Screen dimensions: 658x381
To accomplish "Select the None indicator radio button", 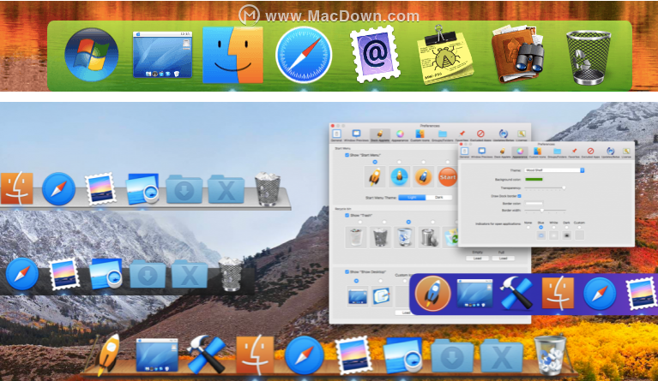I will [x=528, y=228].
